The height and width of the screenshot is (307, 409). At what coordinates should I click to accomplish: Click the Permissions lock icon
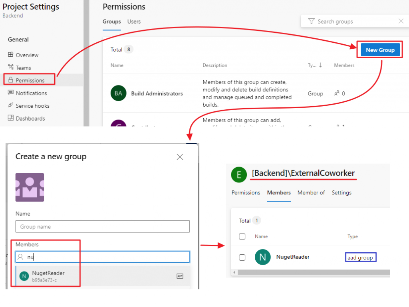pyautogui.click(x=10, y=80)
